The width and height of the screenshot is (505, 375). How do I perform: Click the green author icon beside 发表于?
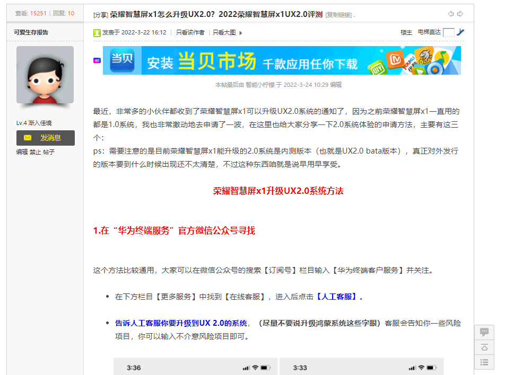(97, 33)
